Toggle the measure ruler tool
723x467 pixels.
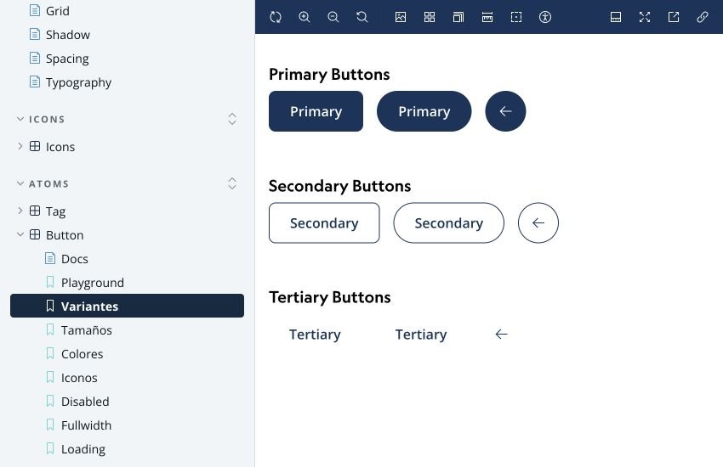coord(487,17)
